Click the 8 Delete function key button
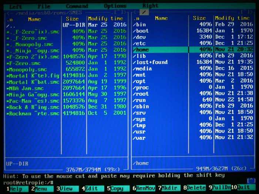 pyautogui.click(x=194, y=188)
